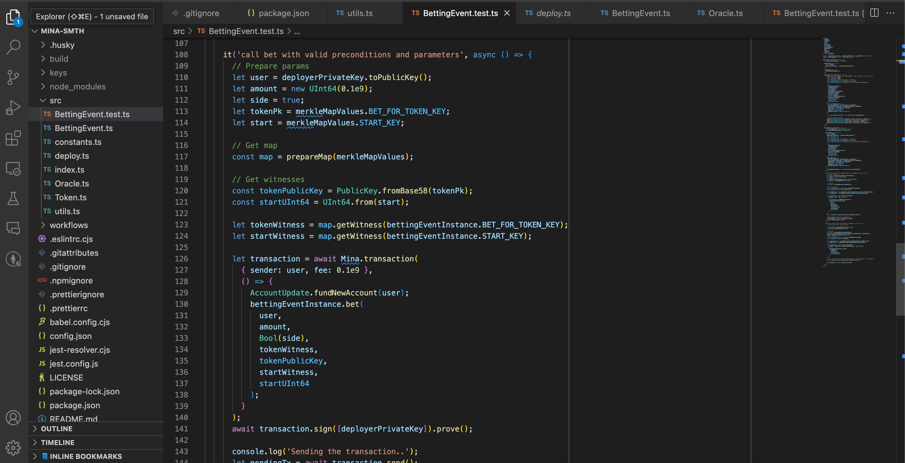Image resolution: width=905 pixels, height=463 pixels.
Task: Open the Ethereum extension view icon
Action: click(x=13, y=259)
